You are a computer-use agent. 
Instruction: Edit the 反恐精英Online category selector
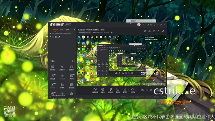[85, 33]
